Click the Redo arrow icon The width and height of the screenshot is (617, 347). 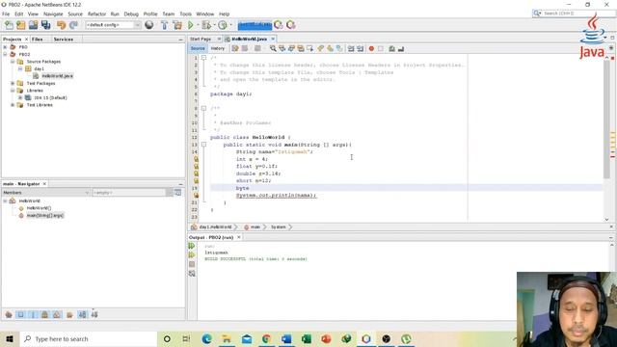pos(73,25)
